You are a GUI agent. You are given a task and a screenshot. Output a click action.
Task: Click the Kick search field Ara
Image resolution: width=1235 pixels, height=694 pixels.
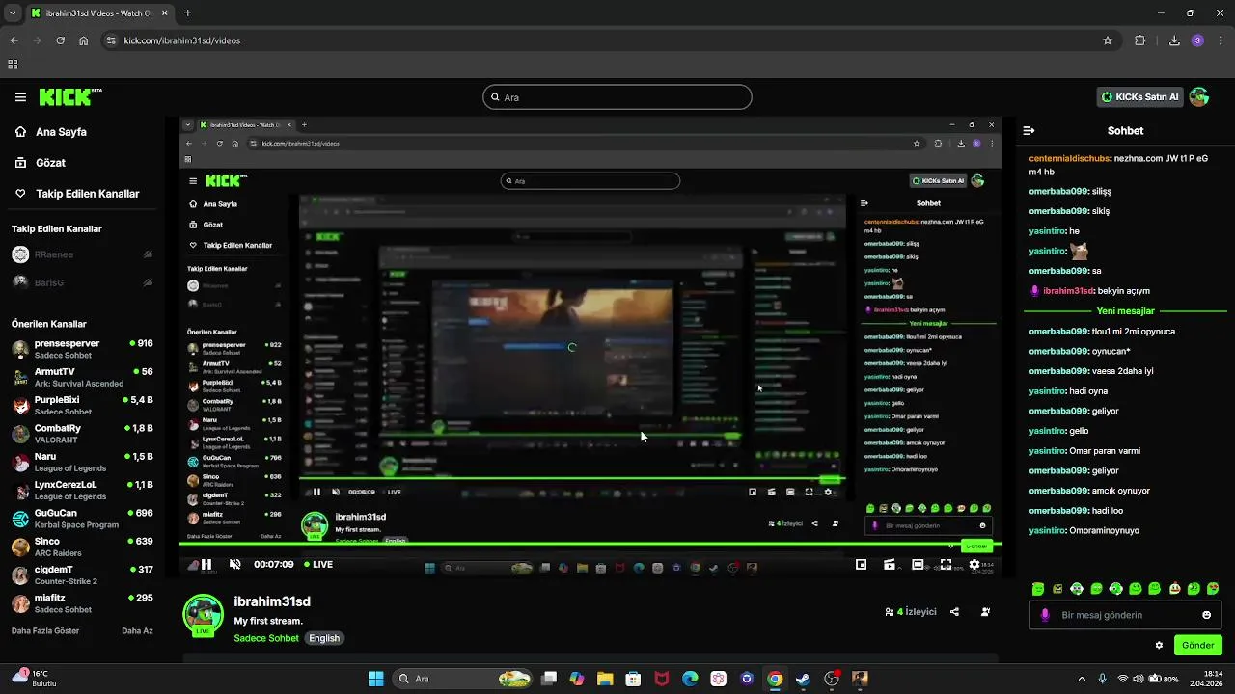[x=617, y=97]
